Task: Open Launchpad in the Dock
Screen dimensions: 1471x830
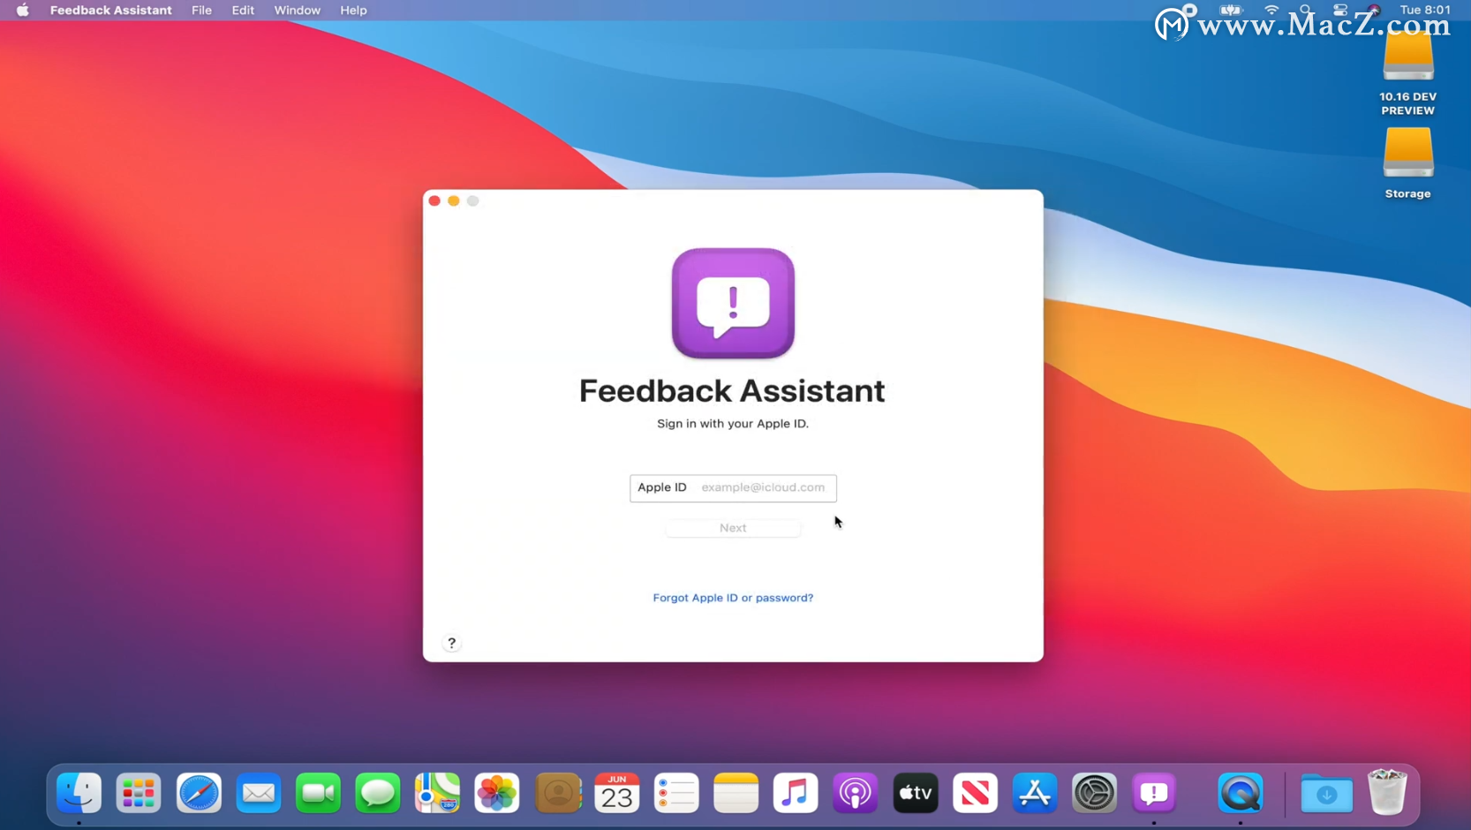Action: point(139,793)
